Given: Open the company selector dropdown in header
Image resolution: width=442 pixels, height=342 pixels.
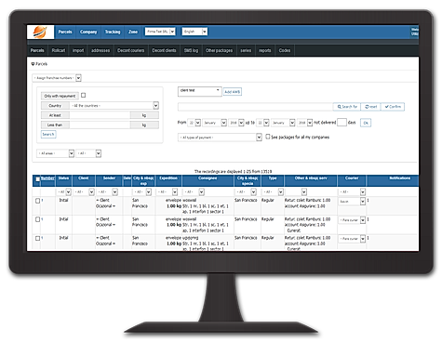Looking at the screenshot, I should pyautogui.click(x=160, y=32).
